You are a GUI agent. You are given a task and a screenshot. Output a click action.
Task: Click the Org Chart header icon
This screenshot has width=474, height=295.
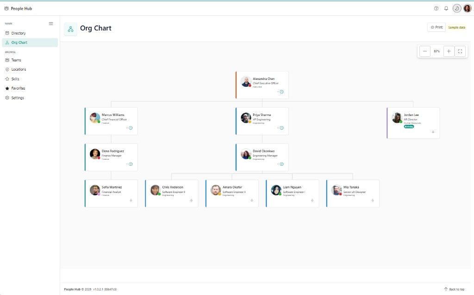pos(70,29)
